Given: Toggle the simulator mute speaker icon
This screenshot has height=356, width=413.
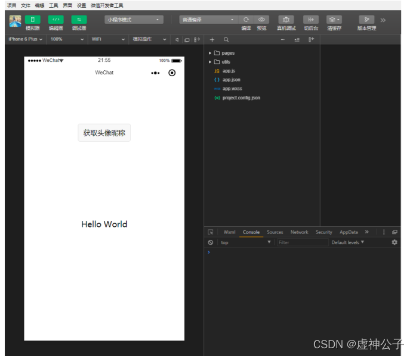Looking at the screenshot, I should pos(177,40).
